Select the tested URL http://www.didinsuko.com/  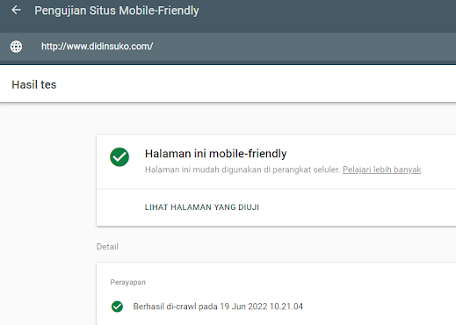tap(98, 47)
